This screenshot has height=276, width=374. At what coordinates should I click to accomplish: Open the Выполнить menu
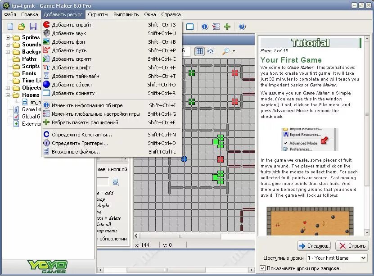[126, 14]
